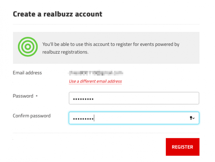
Task: Click the masked dots in Confirm password field
Action: tap(83, 118)
